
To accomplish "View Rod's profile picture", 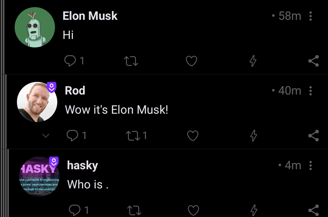I will click(x=37, y=102).
